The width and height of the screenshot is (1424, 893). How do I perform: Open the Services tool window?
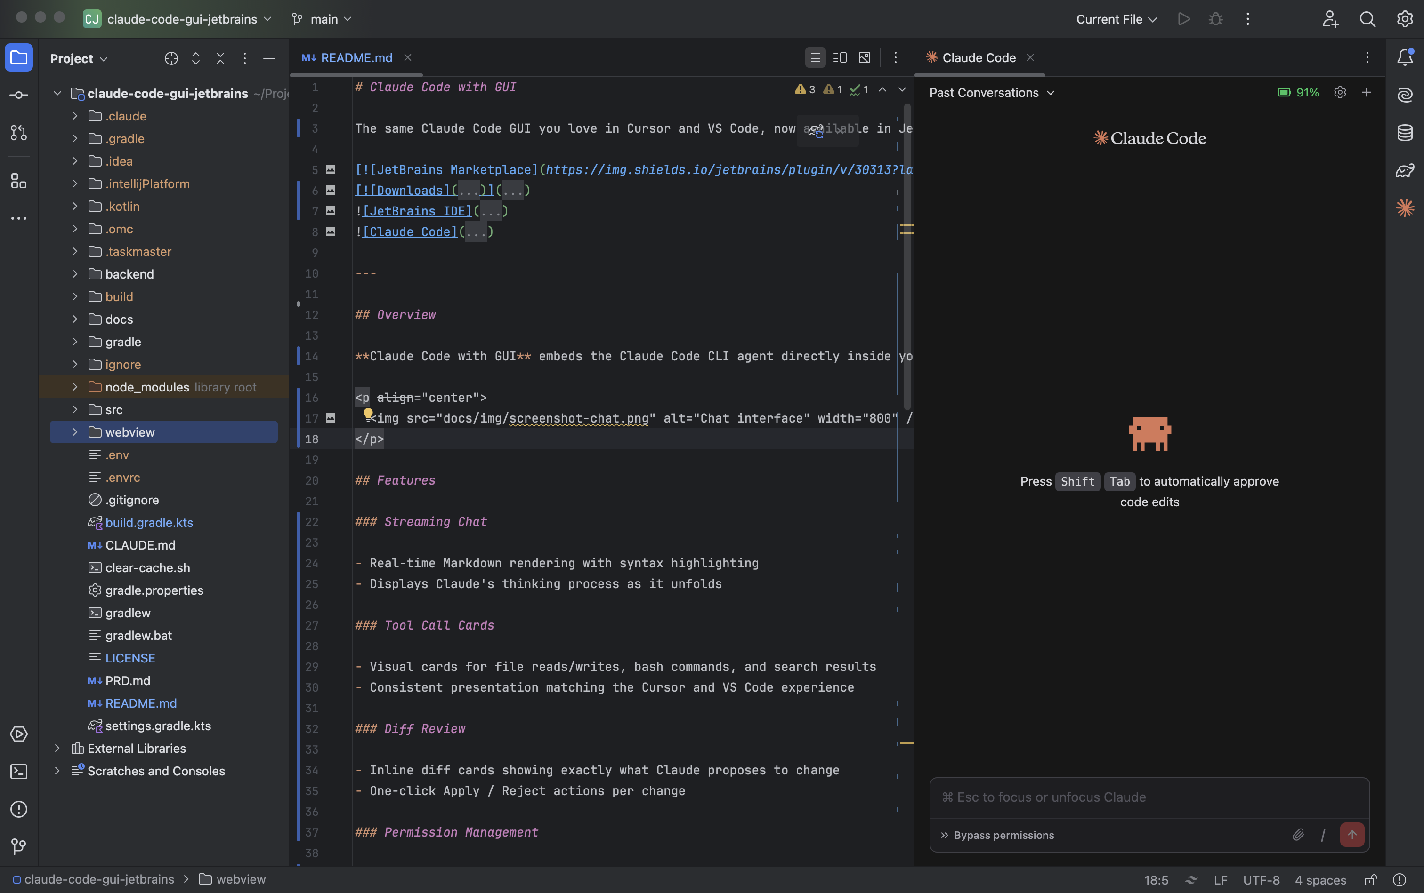[19, 734]
